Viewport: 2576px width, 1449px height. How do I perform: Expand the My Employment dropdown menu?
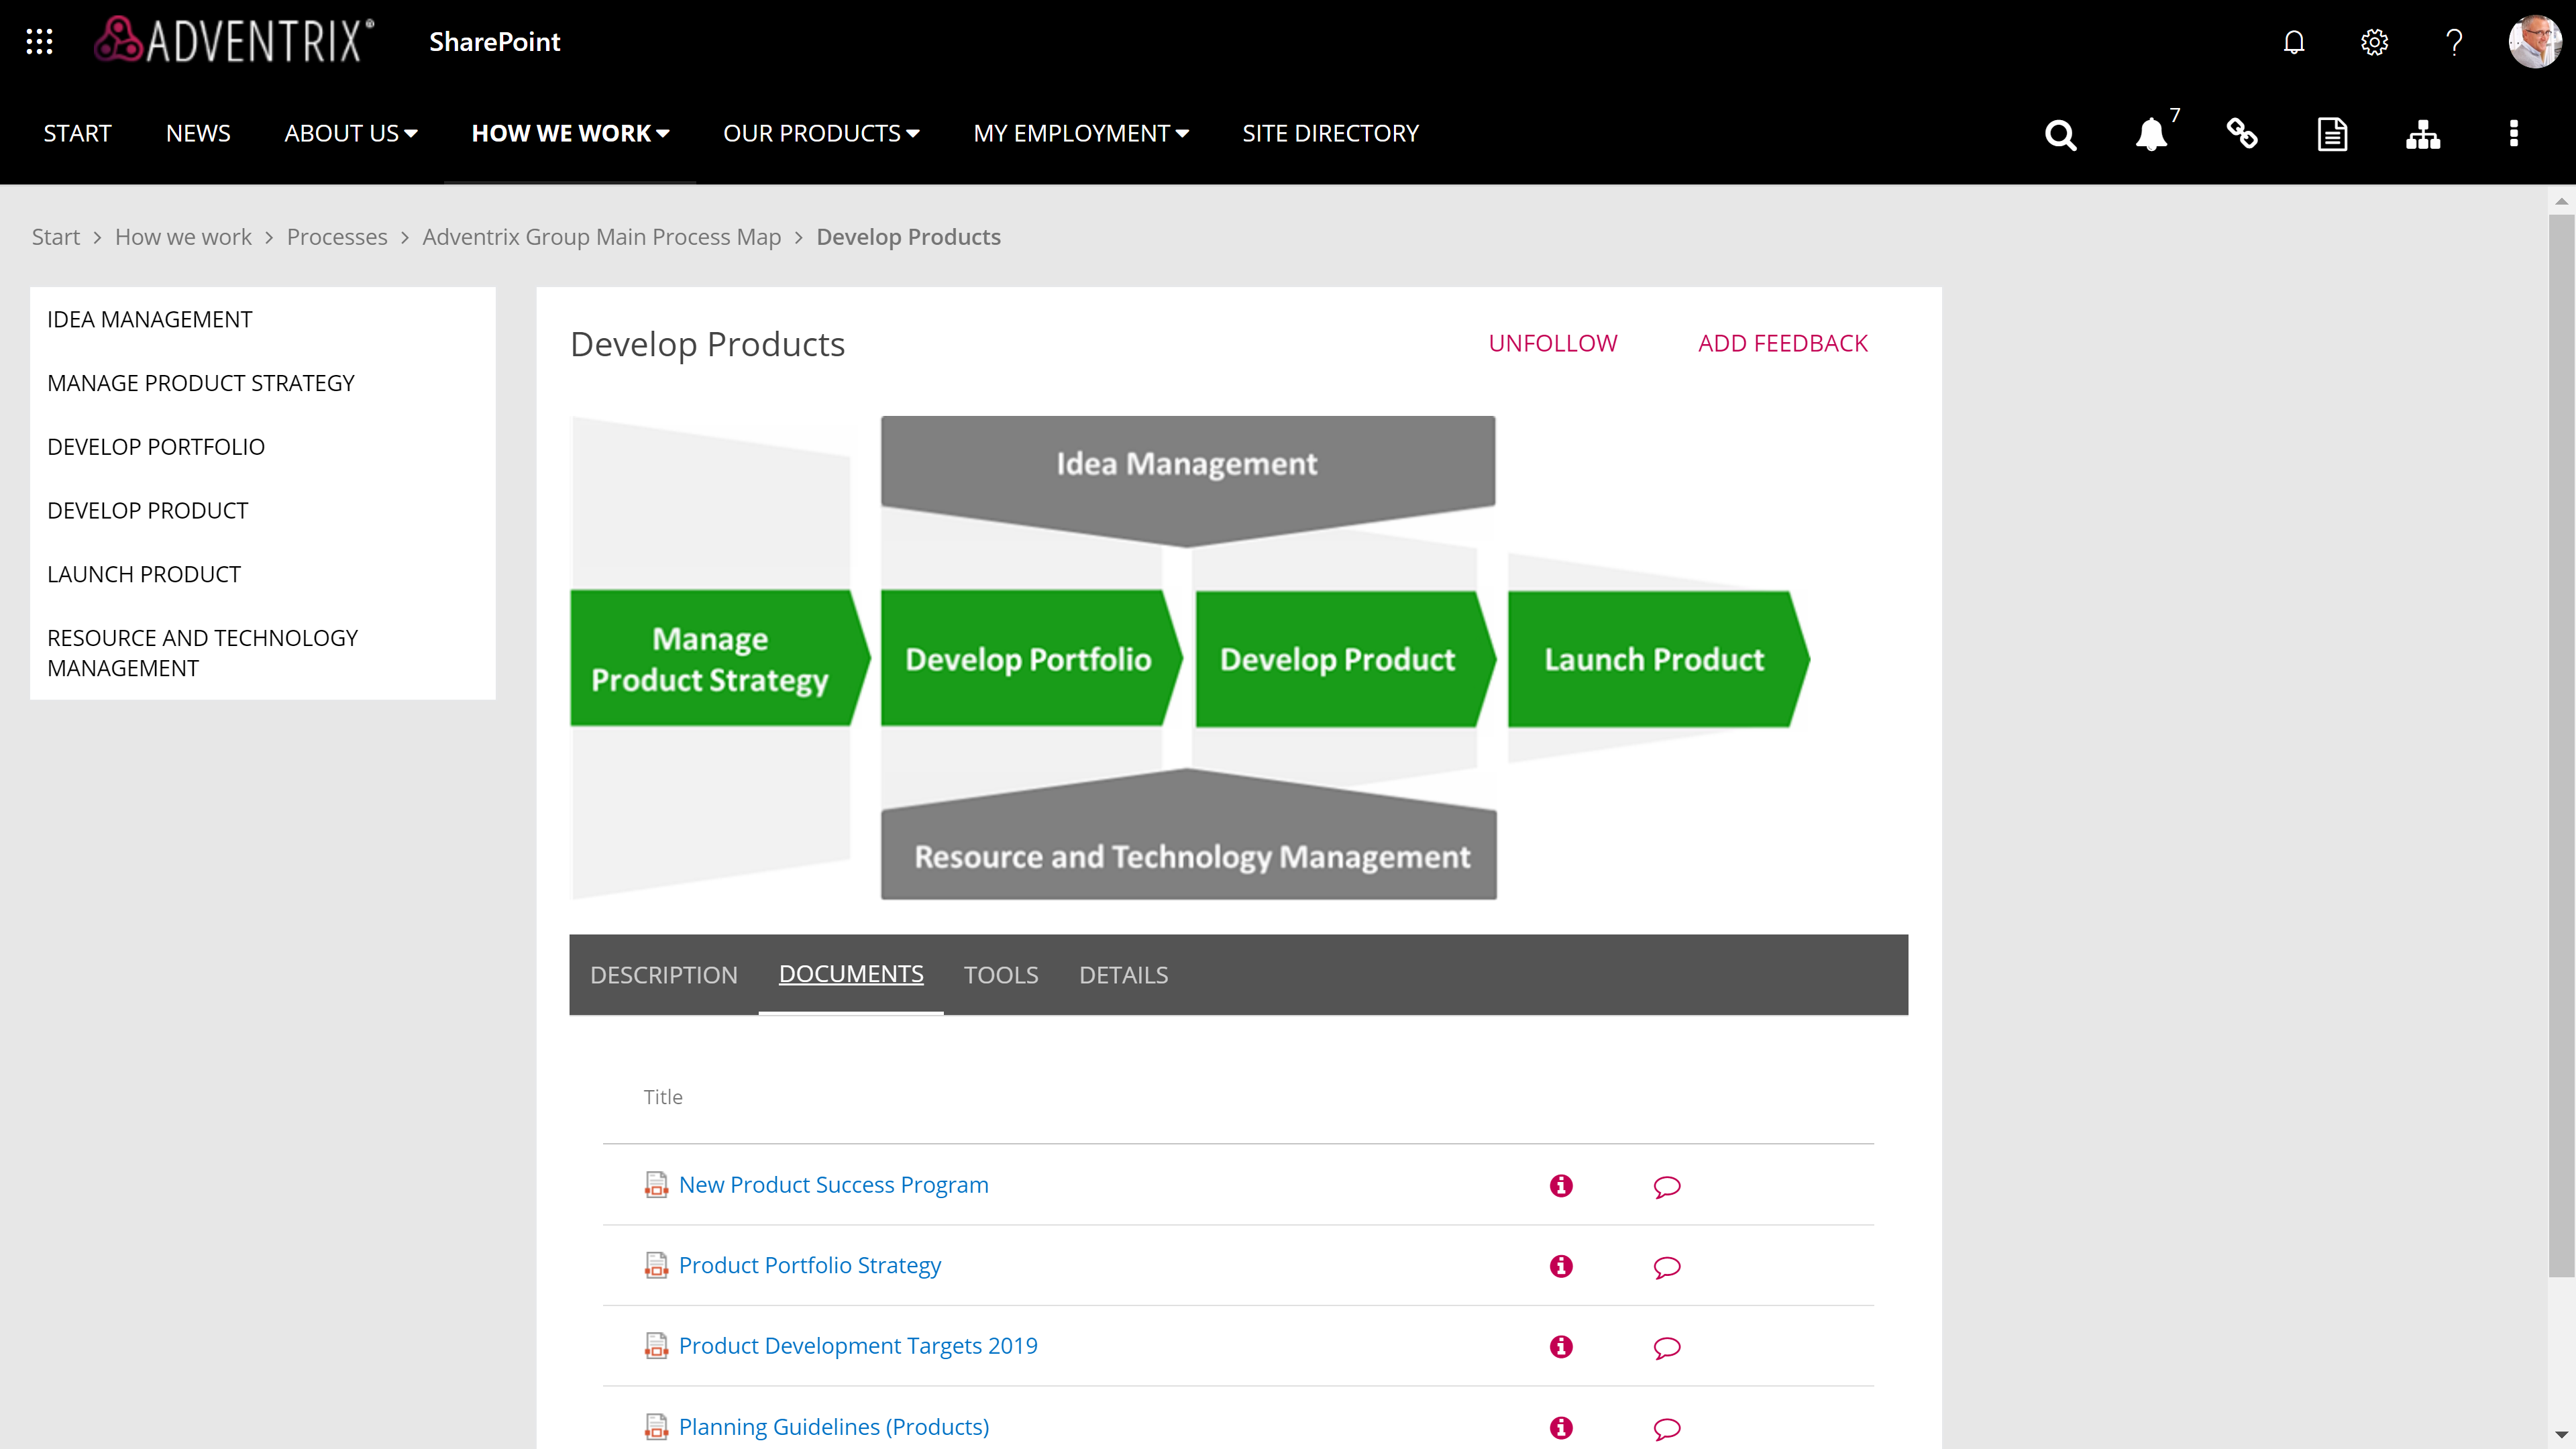1081,134
